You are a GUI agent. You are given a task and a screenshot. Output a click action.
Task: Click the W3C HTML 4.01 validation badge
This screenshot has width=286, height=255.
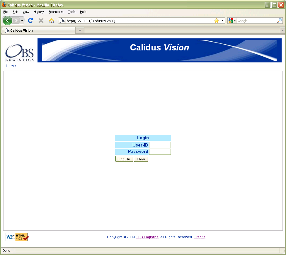tap(17, 237)
